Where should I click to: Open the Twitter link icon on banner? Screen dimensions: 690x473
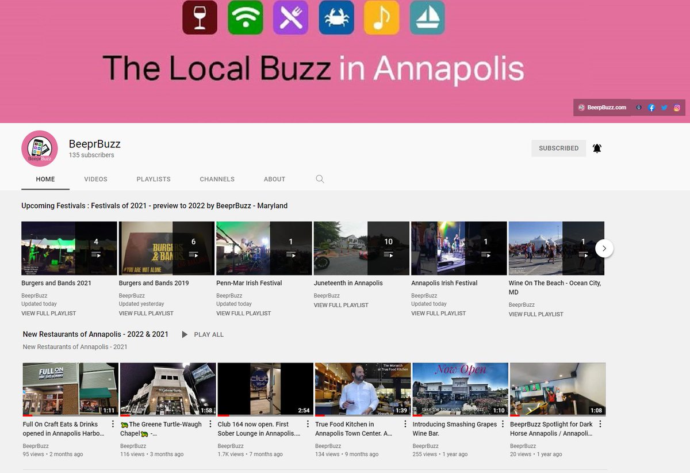(x=664, y=108)
